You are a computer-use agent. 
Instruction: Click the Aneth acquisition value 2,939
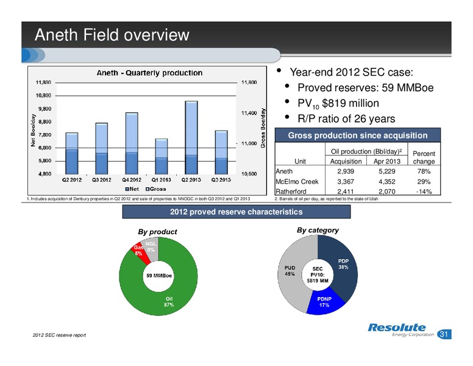click(346, 171)
